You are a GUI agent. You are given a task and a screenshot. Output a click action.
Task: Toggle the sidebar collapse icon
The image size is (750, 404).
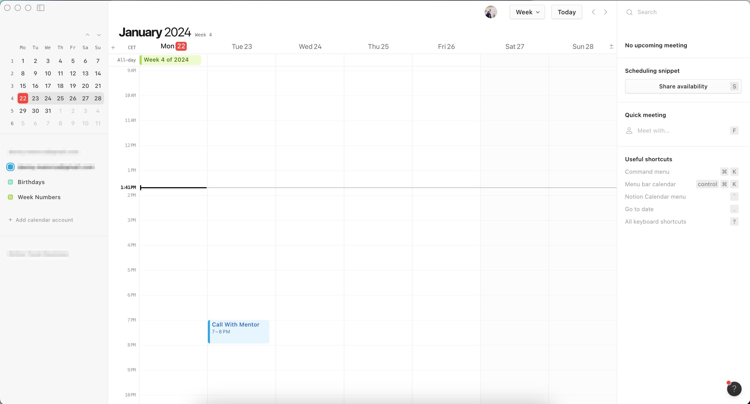(40, 8)
